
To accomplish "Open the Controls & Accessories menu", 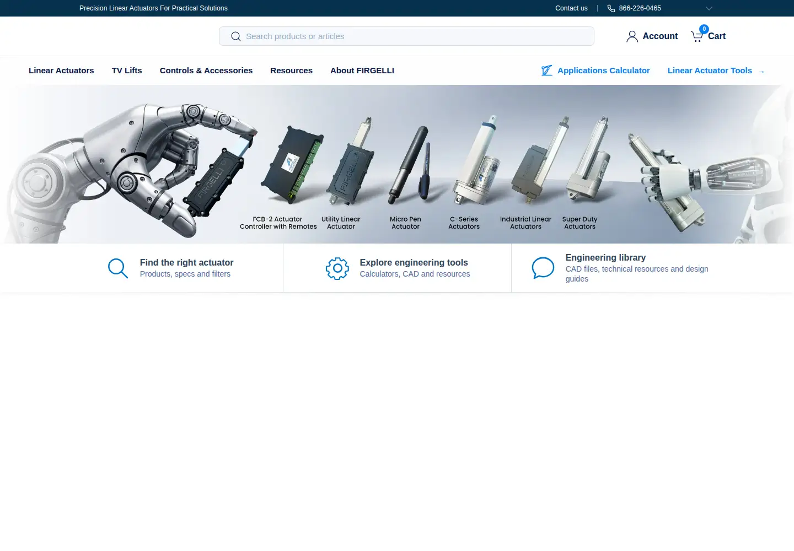I will [206, 71].
